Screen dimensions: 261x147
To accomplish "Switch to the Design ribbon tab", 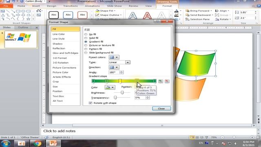I will click(x=52, y=6).
